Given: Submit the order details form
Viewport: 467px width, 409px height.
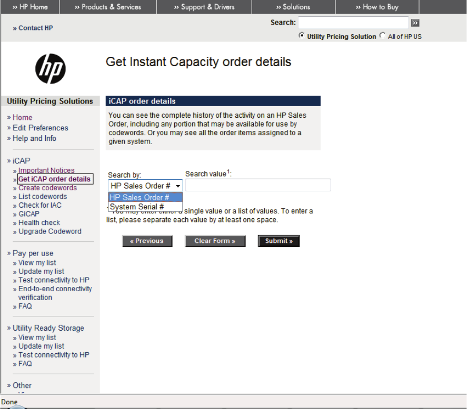Looking at the screenshot, I should 279,241.
